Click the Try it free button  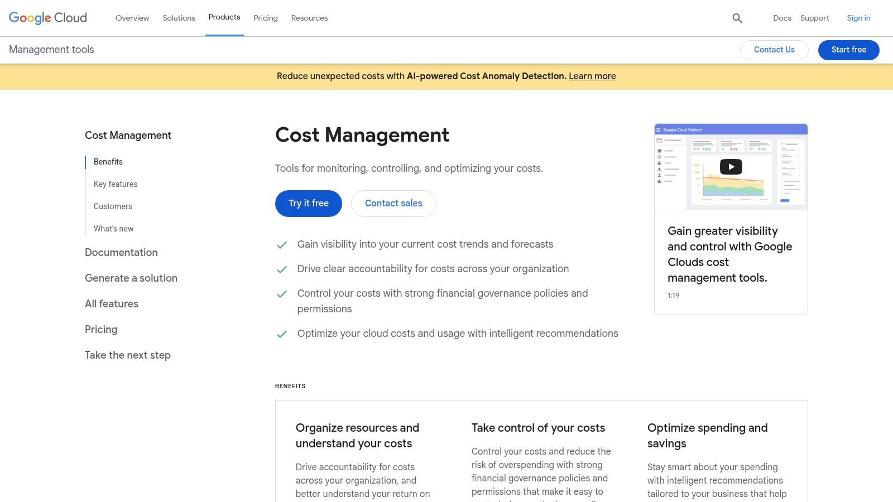(308, 203)
